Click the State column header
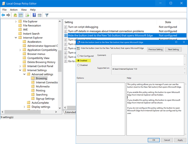The height and width of the screenshot is (144, 188). (168, 22)
